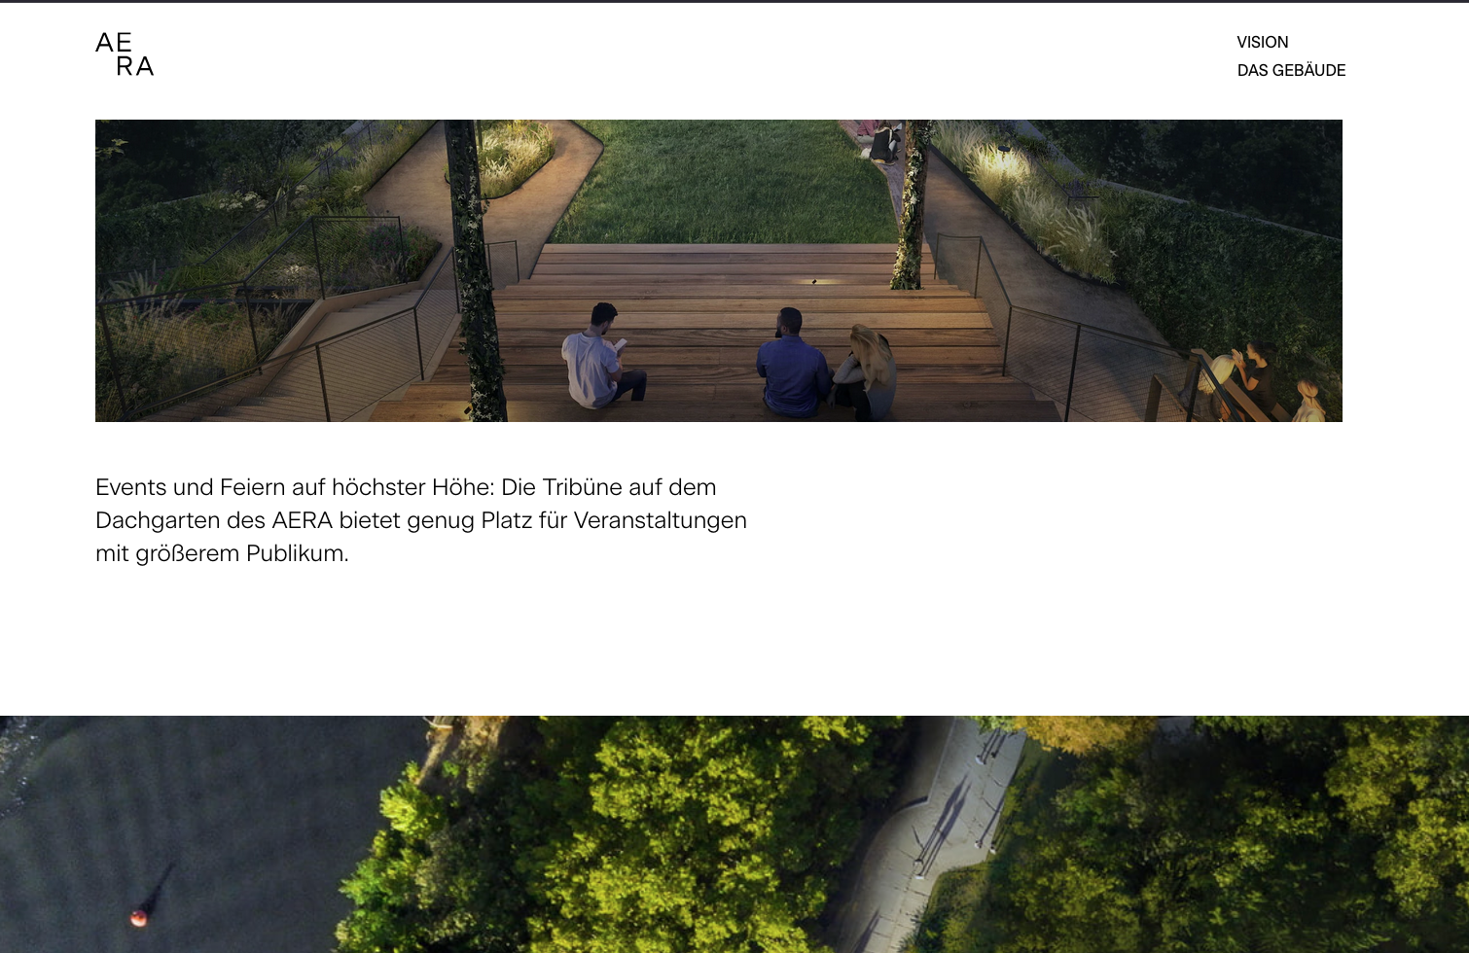Click the red buoy in the water

[x=139, y=917]
